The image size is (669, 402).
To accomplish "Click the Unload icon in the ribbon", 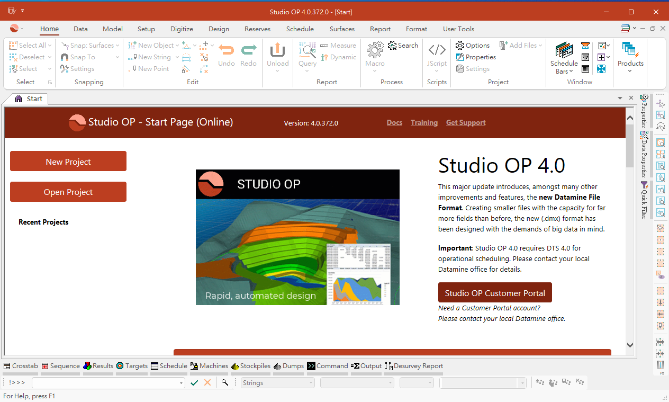I will (277, 50).
